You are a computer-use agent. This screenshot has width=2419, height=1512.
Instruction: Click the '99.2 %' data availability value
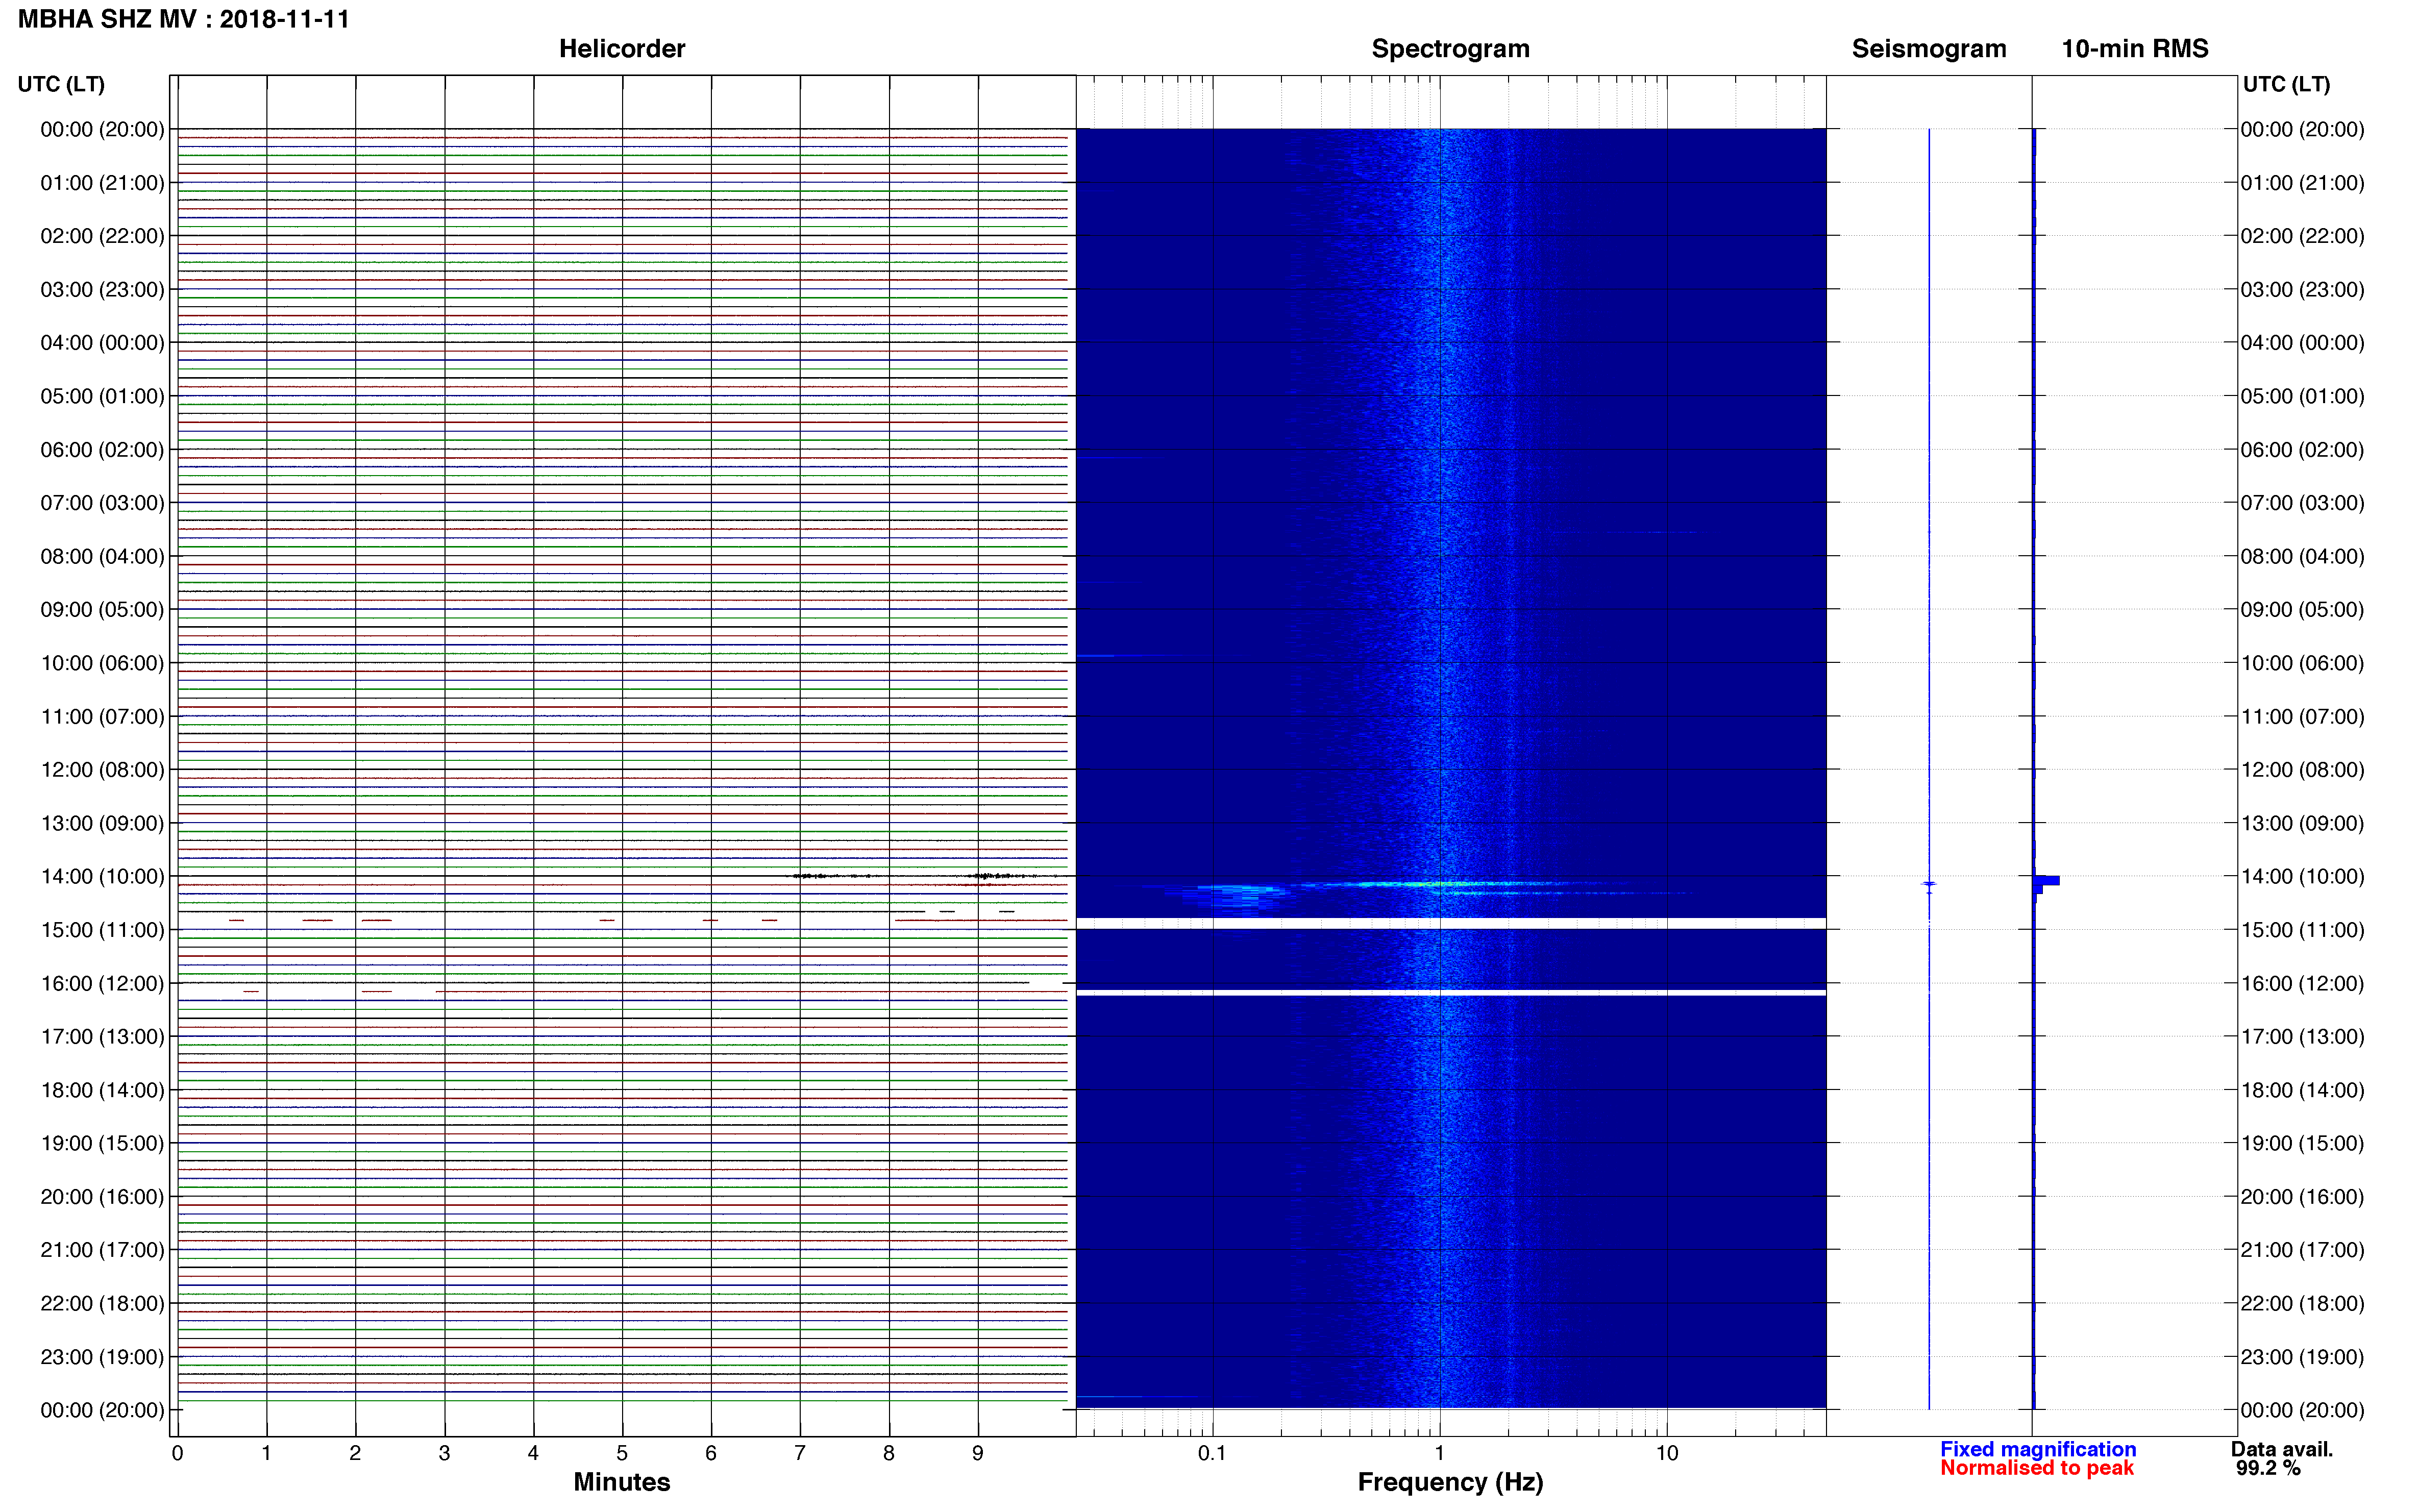[2268, 1468]
